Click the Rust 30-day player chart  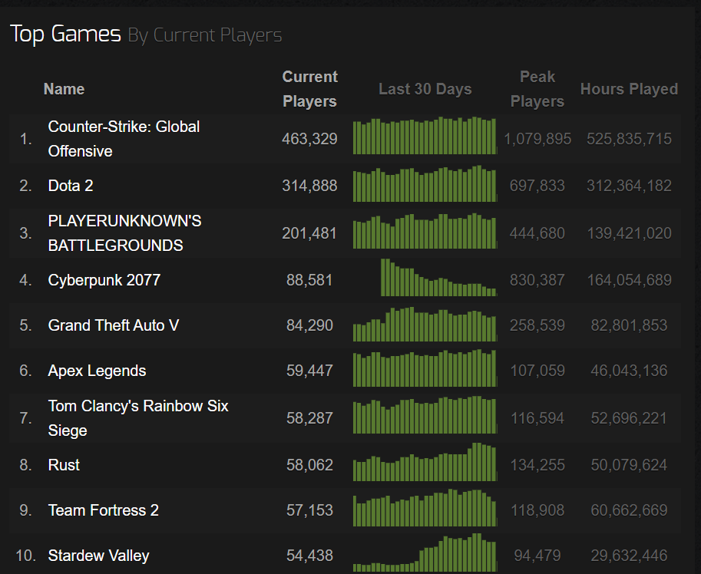coord(425,462)
